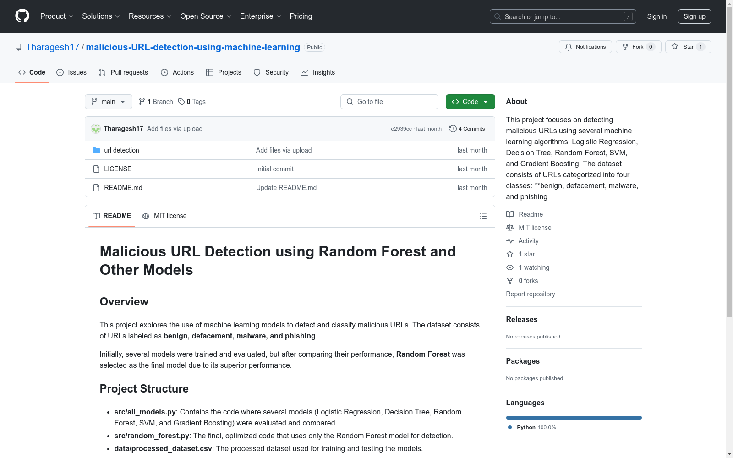Open the green Code dropdown button
The image size is (733, 458).
(470, 102)
